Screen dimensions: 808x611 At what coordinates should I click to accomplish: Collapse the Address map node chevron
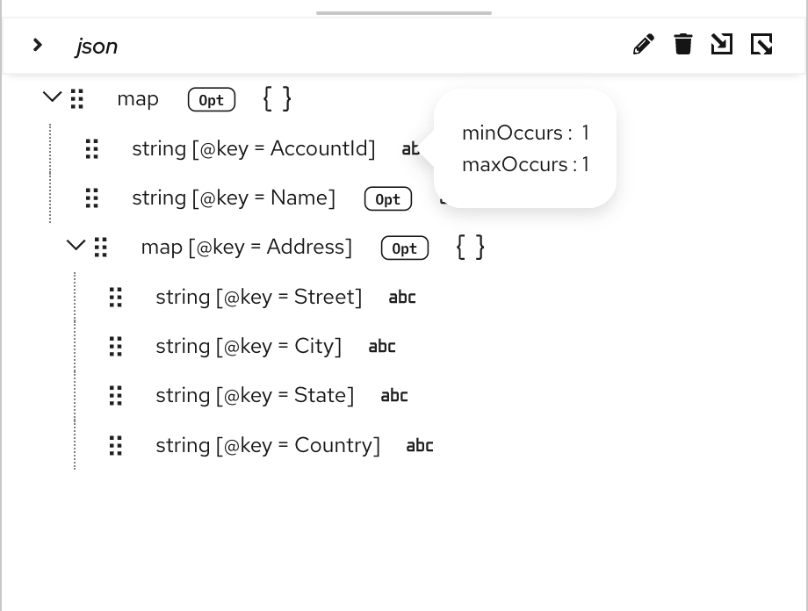(76, 246)
